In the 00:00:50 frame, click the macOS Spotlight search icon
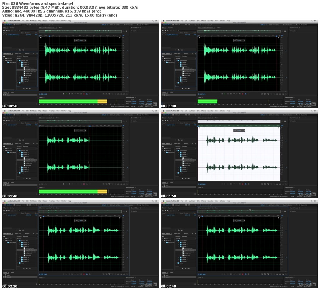320x290 pixels. (x=152, y=21)
